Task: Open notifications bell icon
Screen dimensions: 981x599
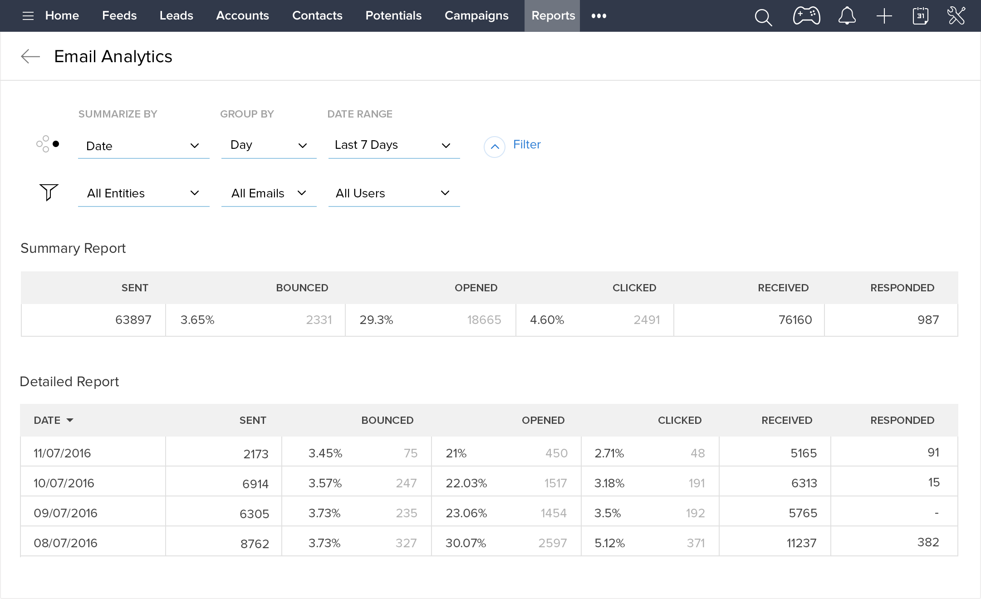Action: coord(847,16)
